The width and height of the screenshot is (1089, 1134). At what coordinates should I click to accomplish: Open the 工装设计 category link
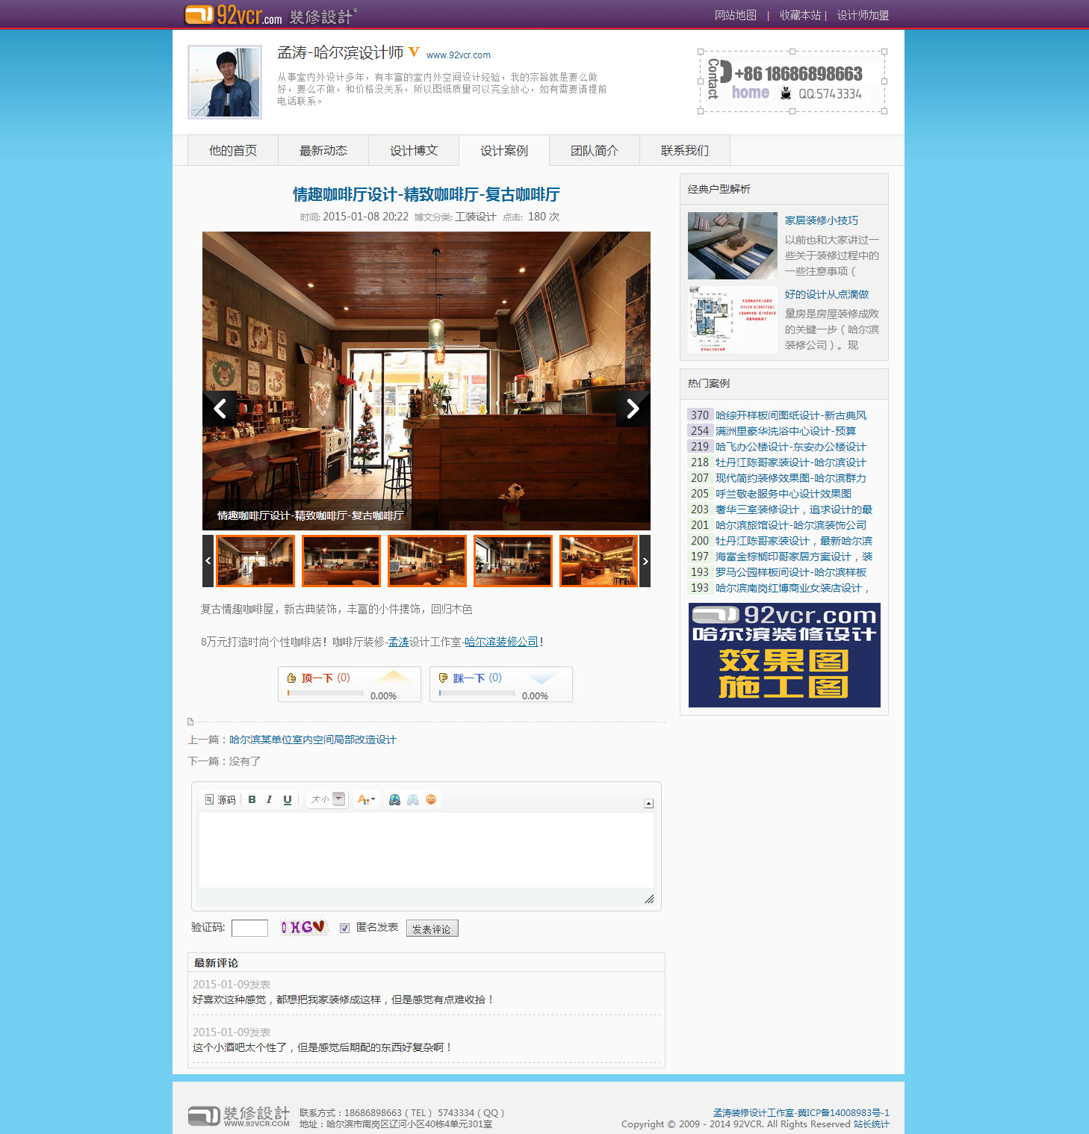tap(476, 217)
